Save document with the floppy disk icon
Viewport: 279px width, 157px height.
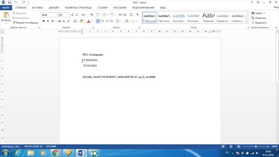(x=10, y=2)
